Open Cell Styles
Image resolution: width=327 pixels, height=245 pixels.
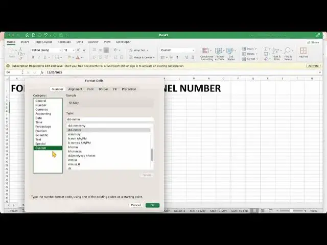coord(231,54)
